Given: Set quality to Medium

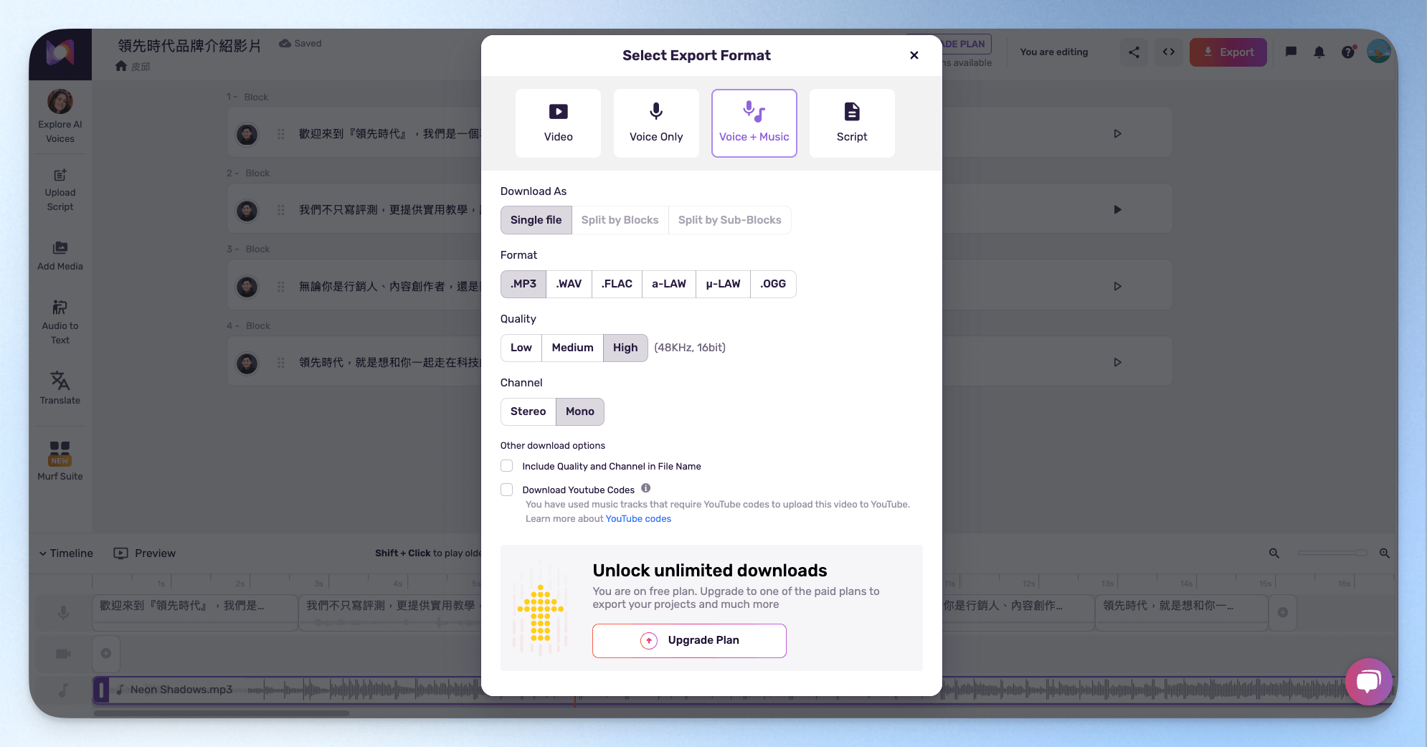Looking at the screenshot, I should (x=572, y=348).
